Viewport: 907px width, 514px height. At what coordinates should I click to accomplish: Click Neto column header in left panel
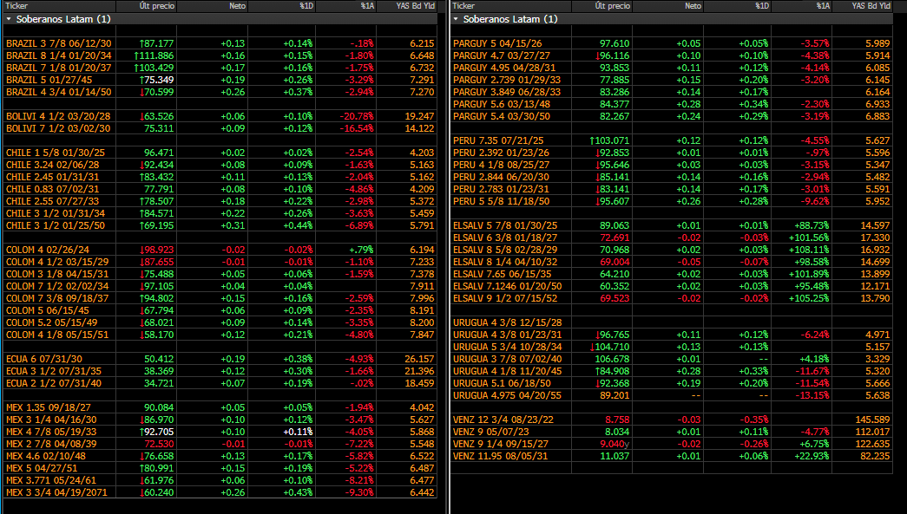point(237,6)
